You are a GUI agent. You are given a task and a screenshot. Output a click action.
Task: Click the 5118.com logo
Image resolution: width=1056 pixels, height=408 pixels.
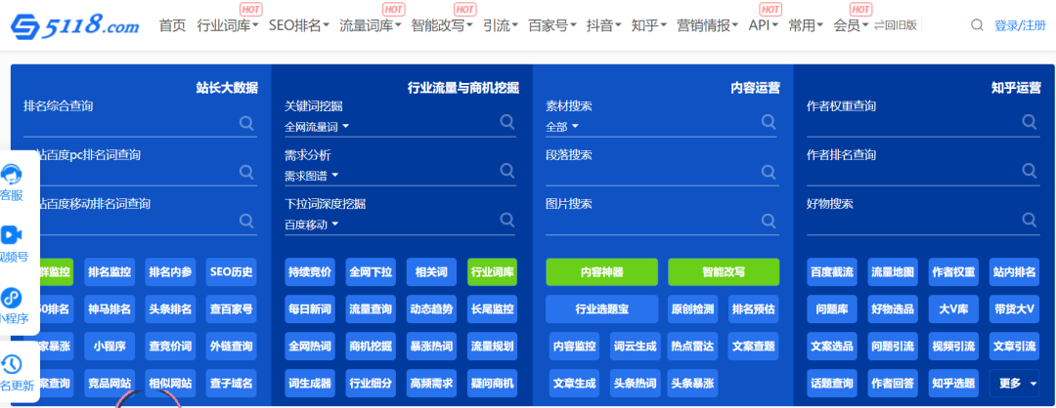[74, 25]
